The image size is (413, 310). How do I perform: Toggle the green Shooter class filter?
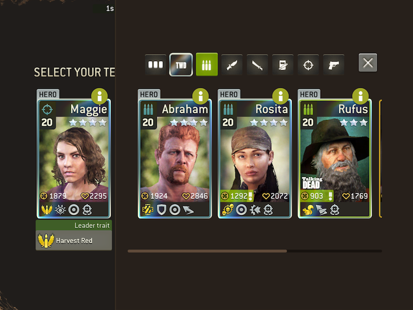pos(207,65)
